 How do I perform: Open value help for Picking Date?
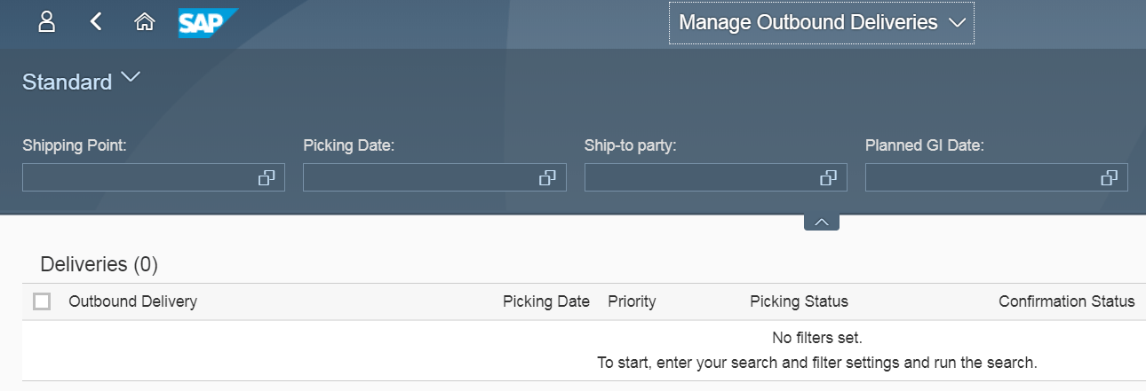[547, 178]
